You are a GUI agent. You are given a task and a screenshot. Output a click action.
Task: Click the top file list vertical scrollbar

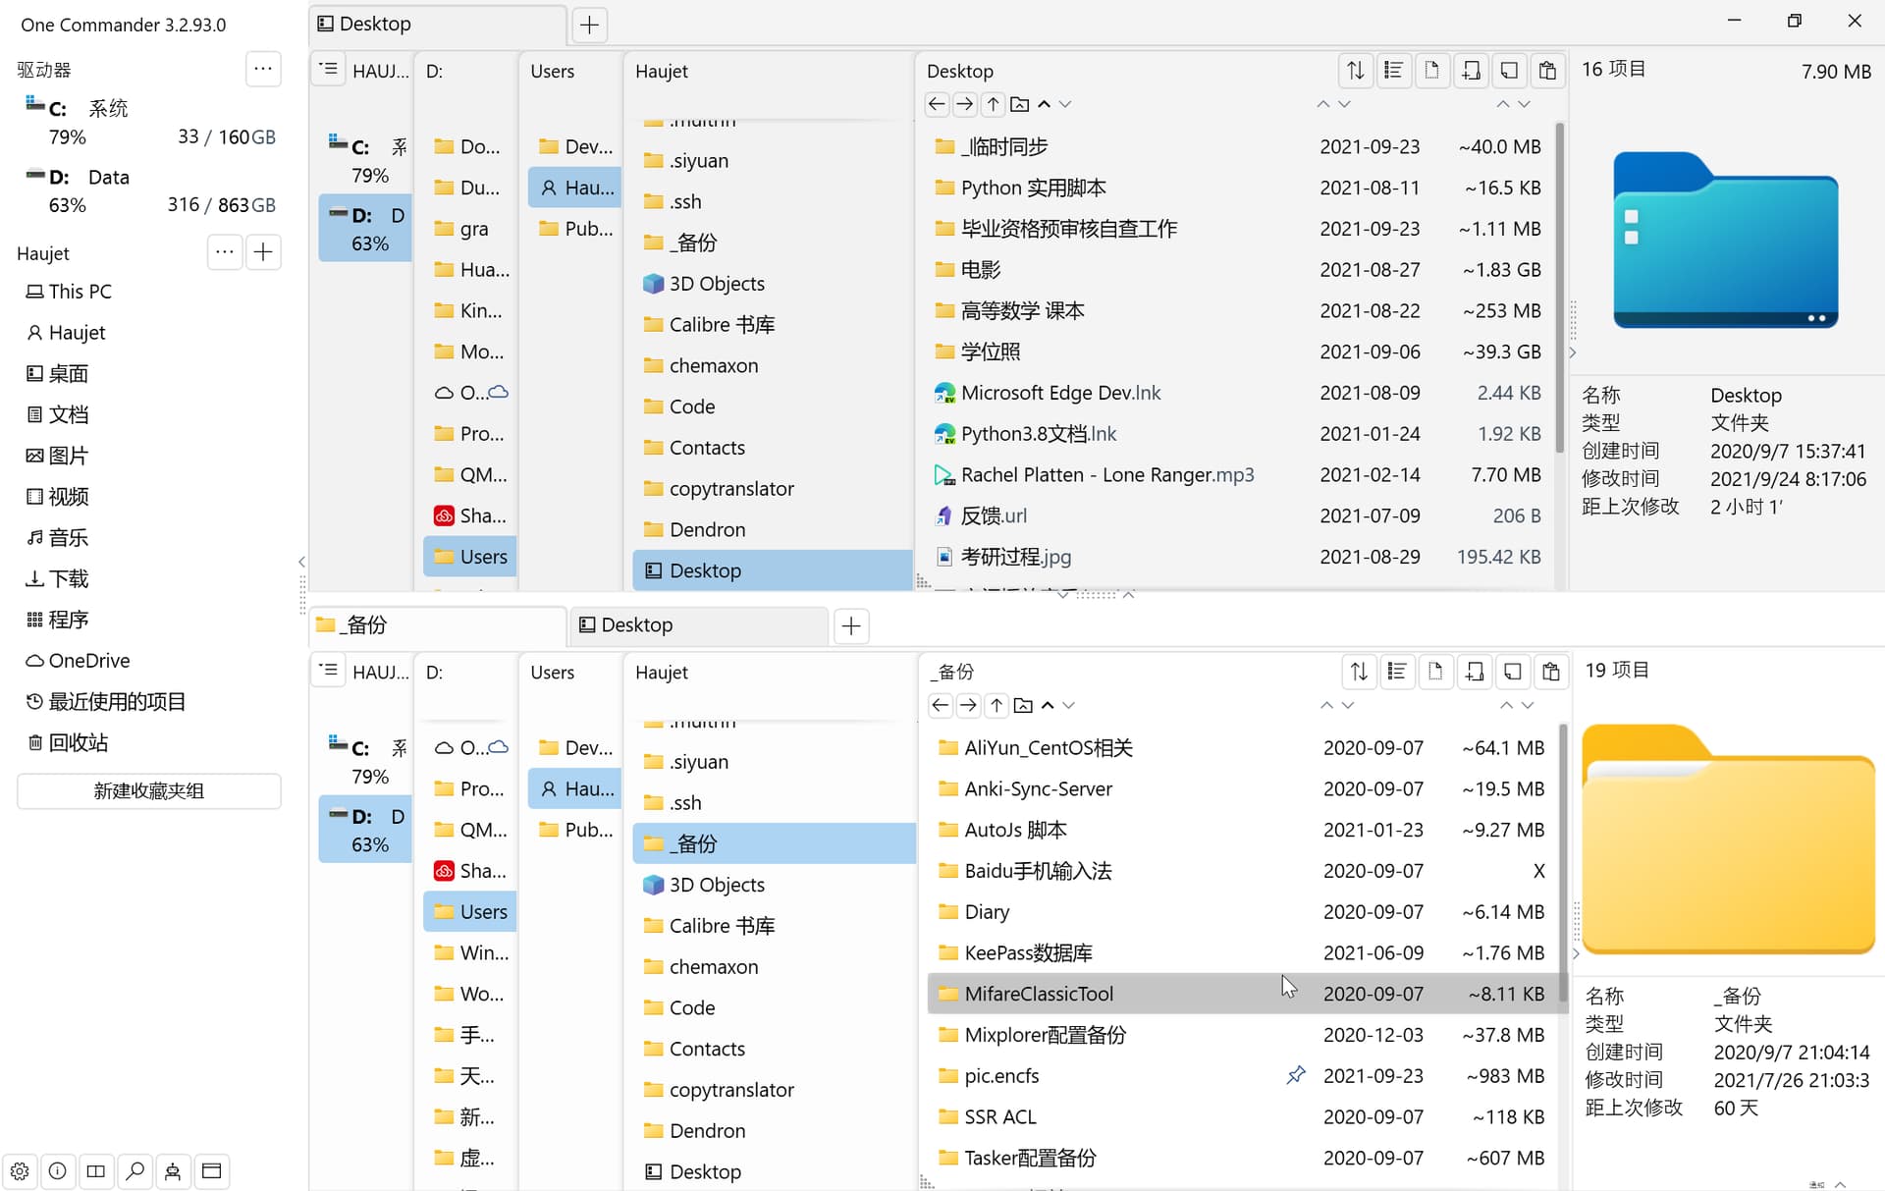pos(1560,285)
